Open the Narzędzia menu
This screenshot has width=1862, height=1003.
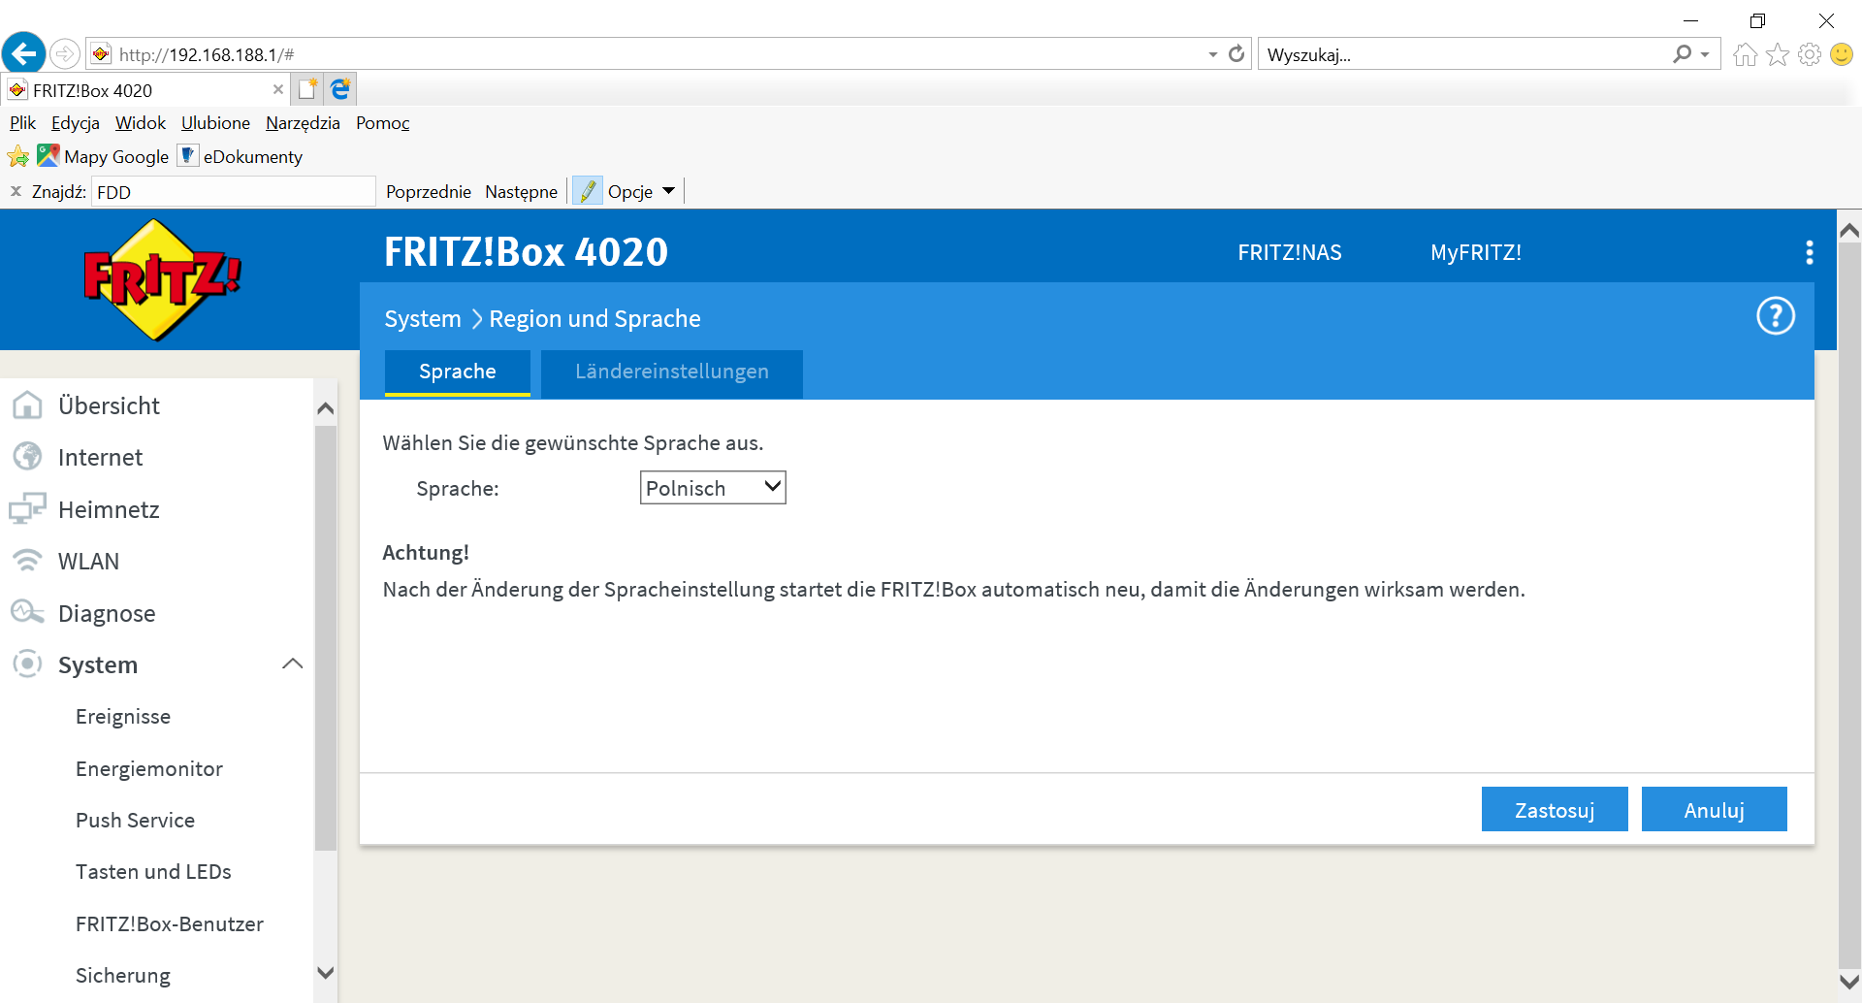[303, 123]
